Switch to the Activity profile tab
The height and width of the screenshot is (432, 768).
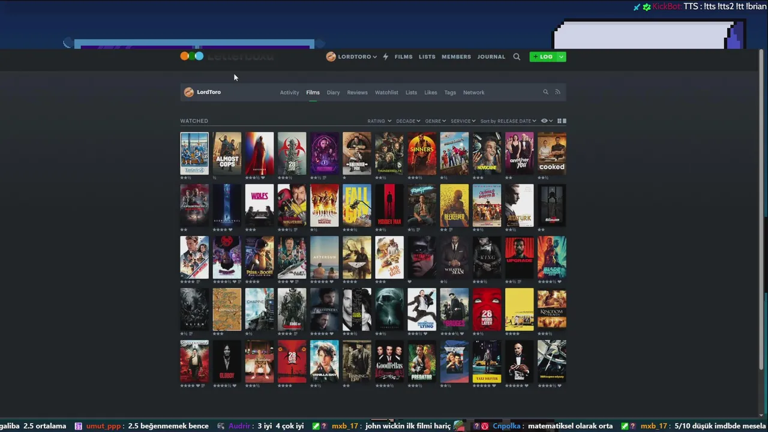coord(289,92)
